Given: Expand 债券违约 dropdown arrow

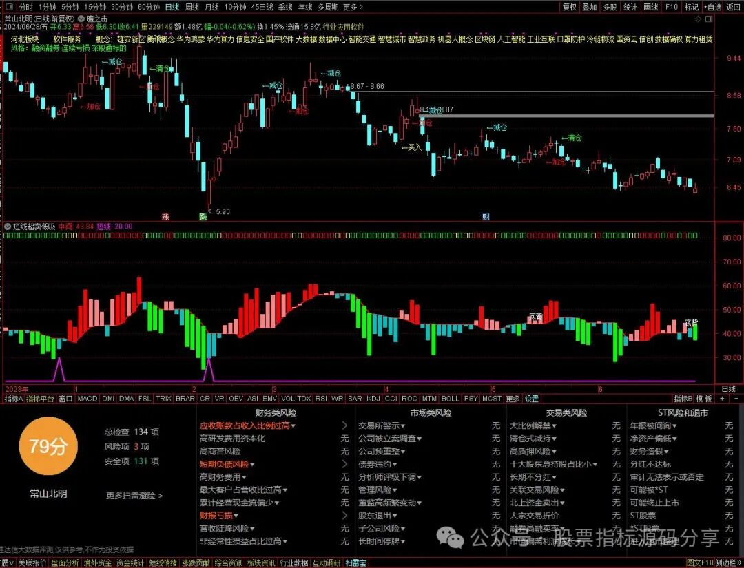Looking at the screenshot, I should click(x=395, y=465).
